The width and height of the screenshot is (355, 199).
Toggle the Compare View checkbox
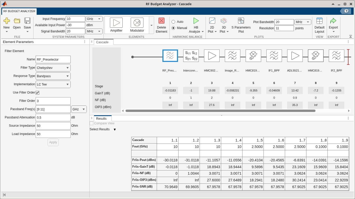[x=91, y=123]
